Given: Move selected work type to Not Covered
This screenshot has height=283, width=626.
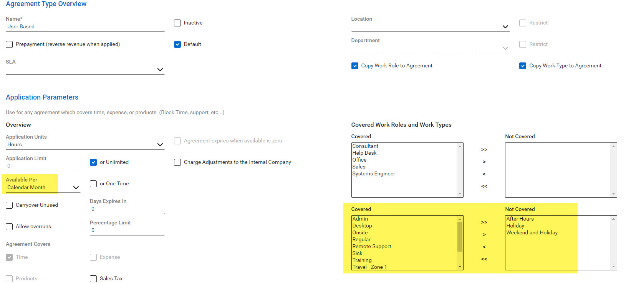Looking at the screenshot, I should click(x=484, y=235).
